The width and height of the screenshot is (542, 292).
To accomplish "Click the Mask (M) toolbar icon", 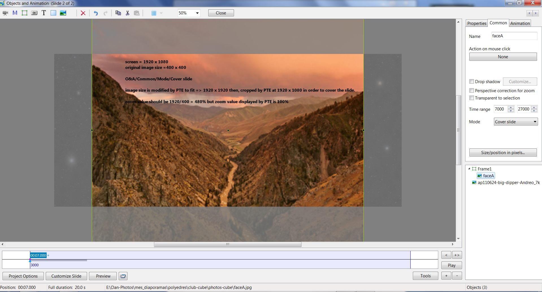I will coord(15,13).
